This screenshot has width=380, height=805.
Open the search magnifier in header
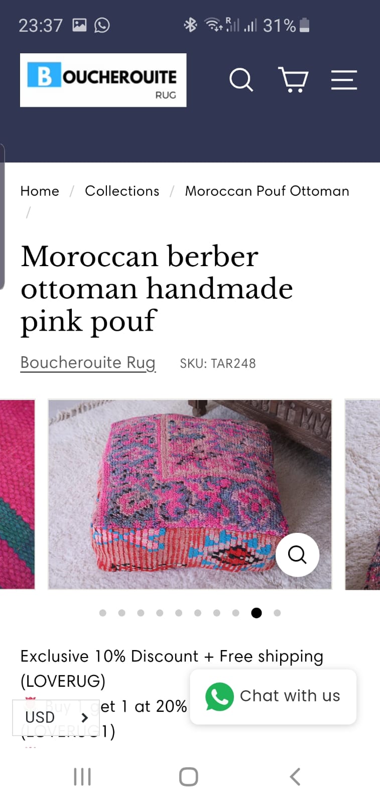pos(241,80)
